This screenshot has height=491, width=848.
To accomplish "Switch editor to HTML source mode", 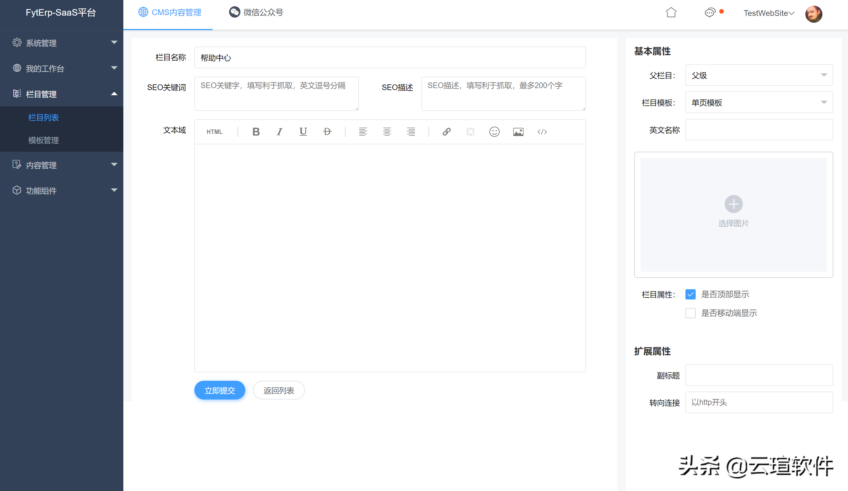I will point(214,132).
